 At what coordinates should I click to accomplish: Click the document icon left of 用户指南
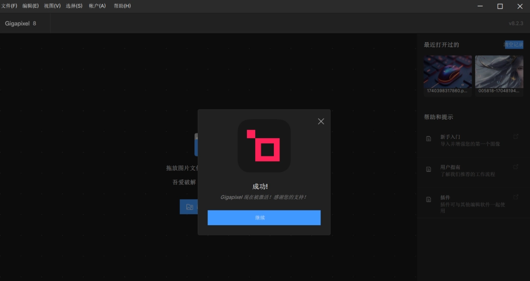click(428, 169)
